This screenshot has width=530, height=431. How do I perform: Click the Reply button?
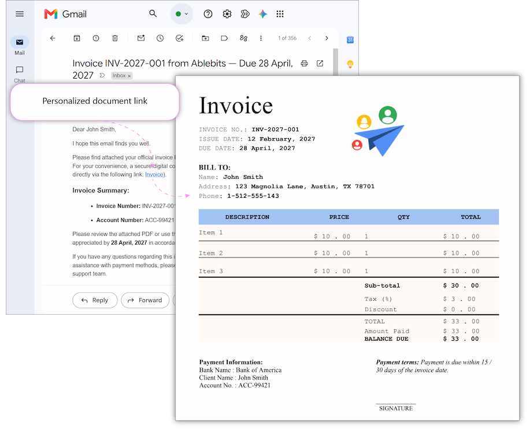[x=95, y=300]
